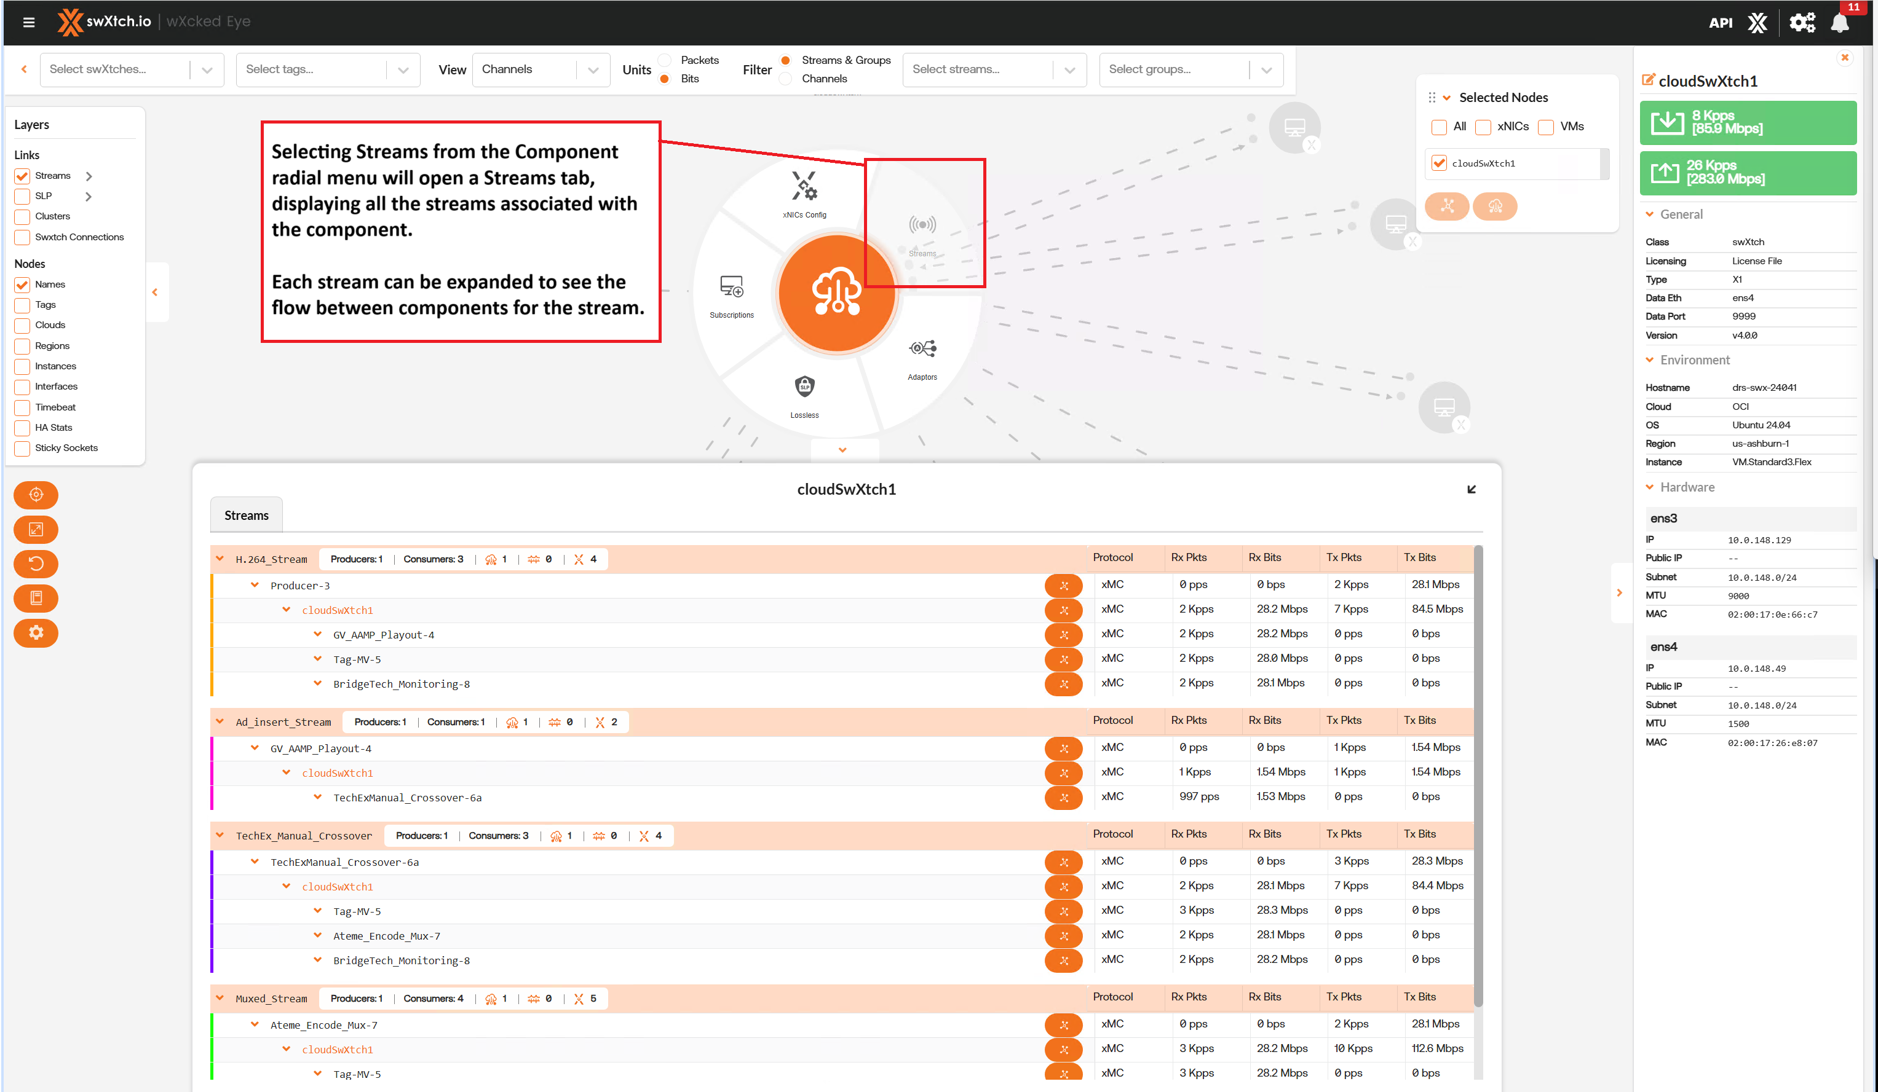Switch to the Streams tab

point(246,516)
